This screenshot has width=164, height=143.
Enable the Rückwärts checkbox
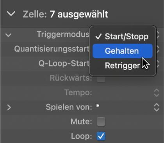point(101,79)
